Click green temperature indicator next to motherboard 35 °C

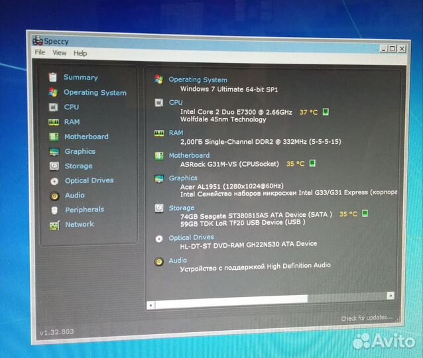[x=312, y=163]
